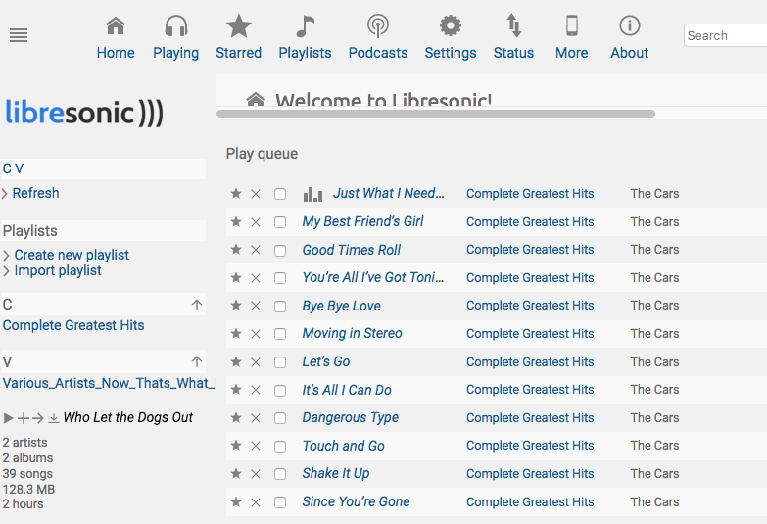Viewport: 767px width, 524px height.
Task: Open the Settings page
Action: (x=450, y=37)
